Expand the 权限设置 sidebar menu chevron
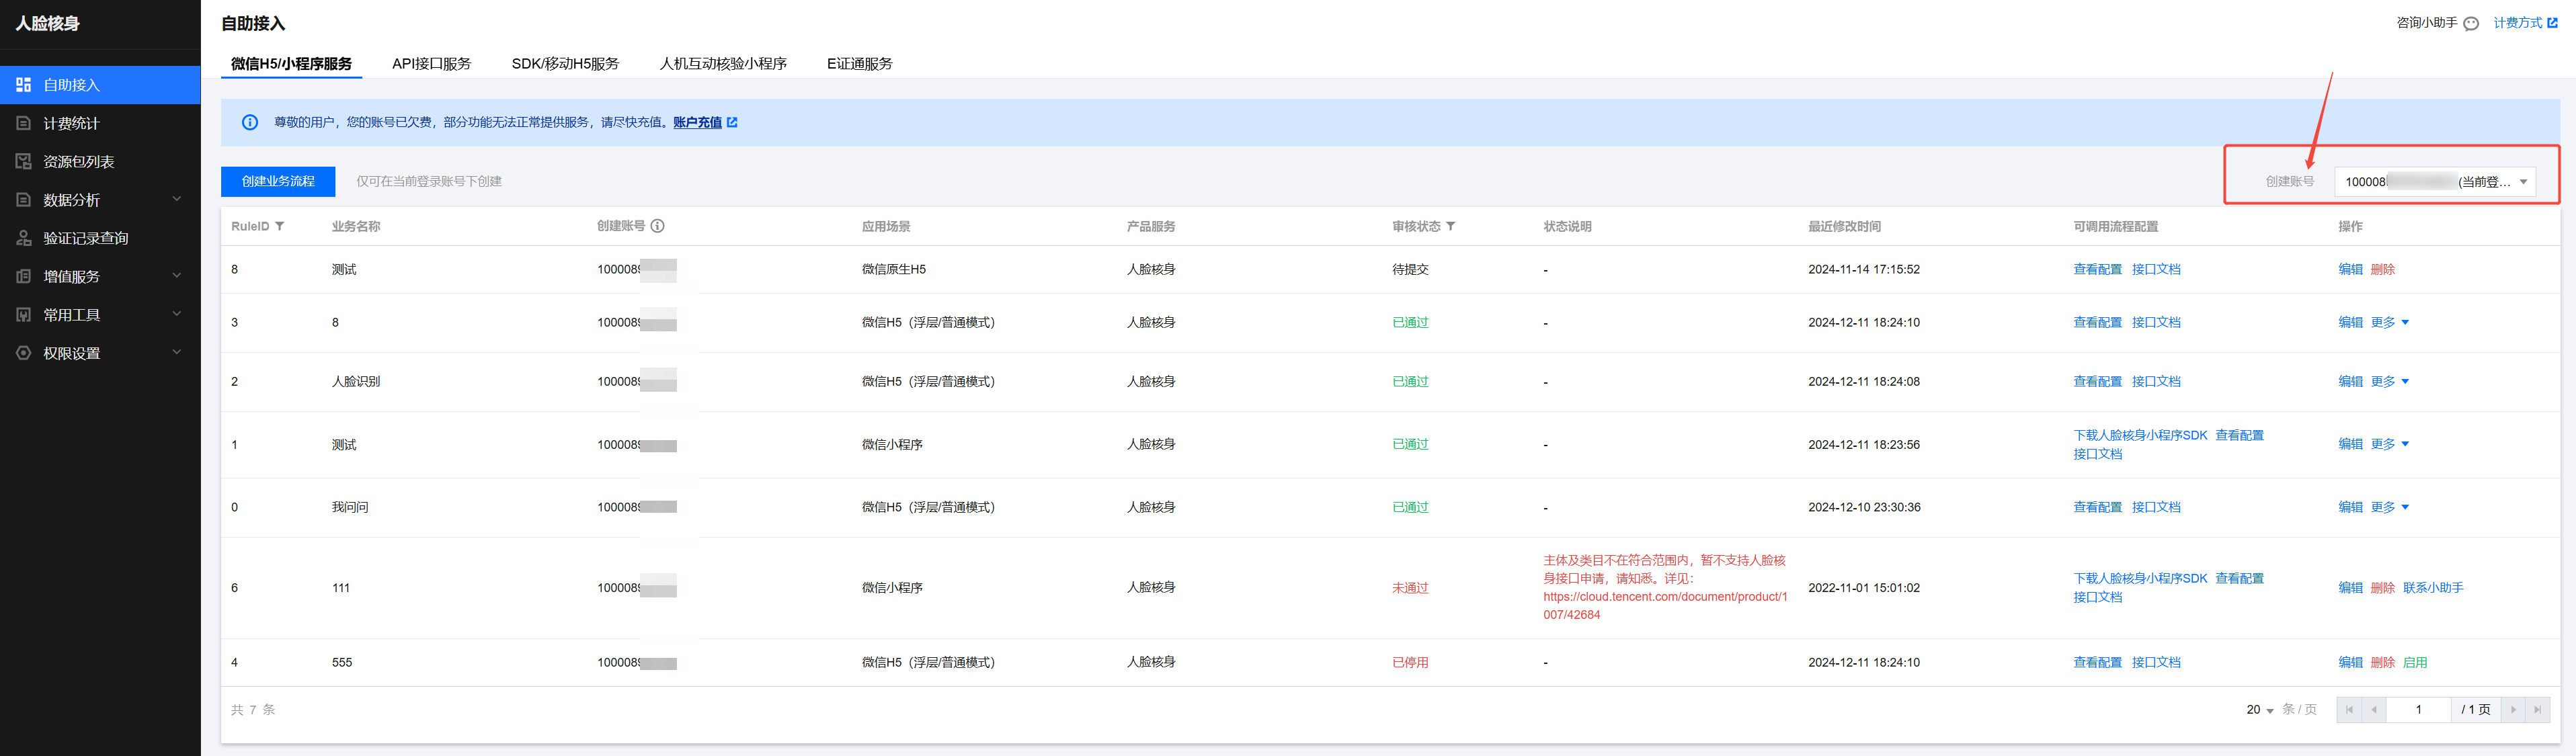 (177, 352)
